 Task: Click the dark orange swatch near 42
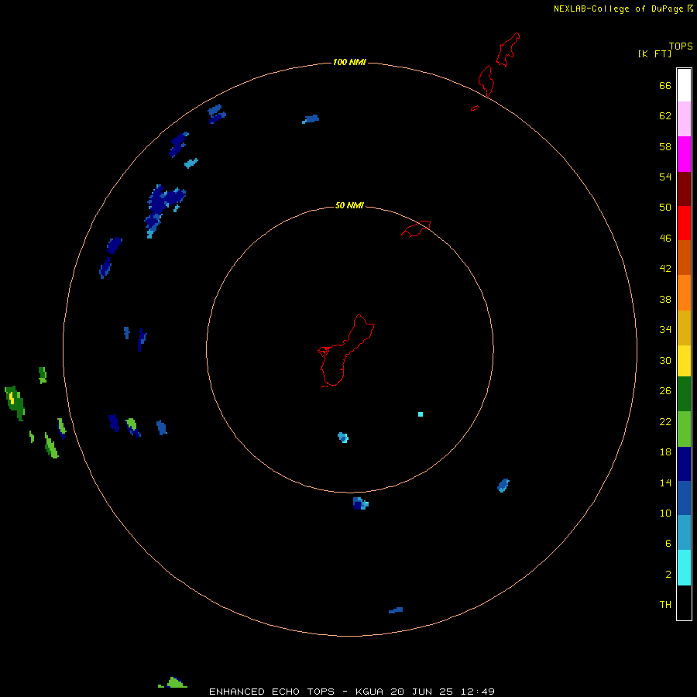coord(684,257)
